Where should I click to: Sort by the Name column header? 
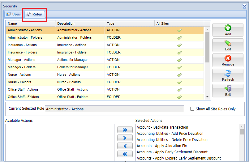click(30, 23)
